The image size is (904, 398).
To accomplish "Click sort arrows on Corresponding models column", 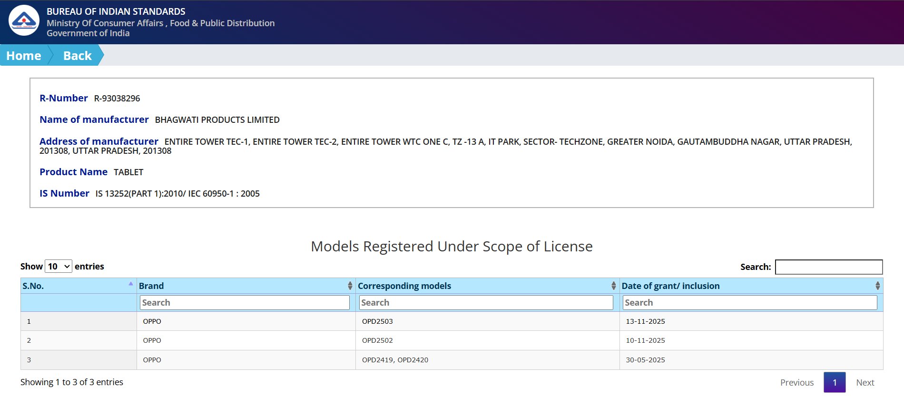I will [x=613, y=286].
